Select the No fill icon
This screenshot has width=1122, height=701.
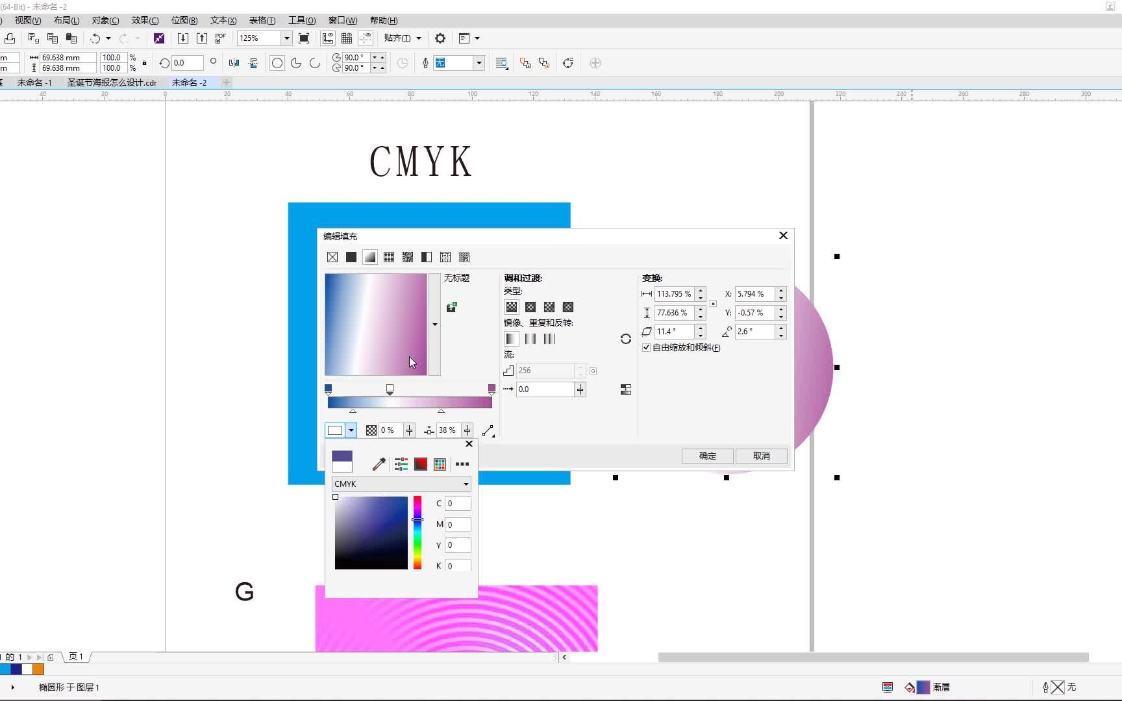tap(332, 257)
